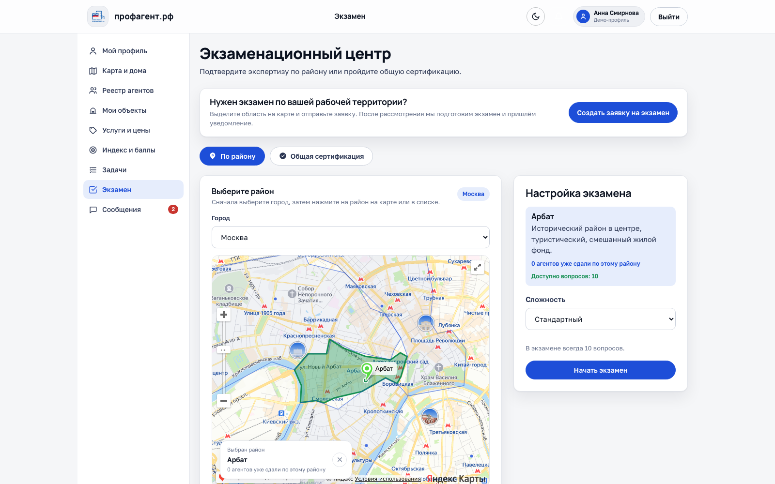775x484 pixels.
Task: Click the Сообщения chat bubble icon
Action: tap(93, 210)
